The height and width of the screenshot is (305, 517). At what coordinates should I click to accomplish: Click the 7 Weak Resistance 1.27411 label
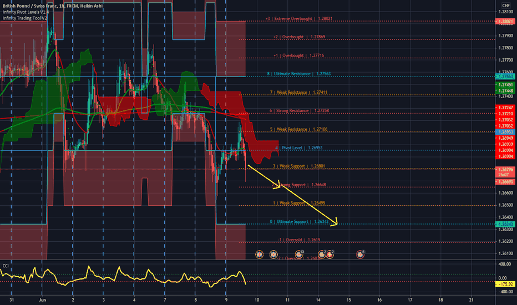pos(299,92)
